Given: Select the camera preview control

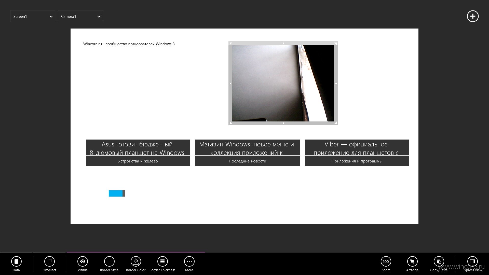Looking at the screenshot, I should pyautogui.click(x=283, y=83).
